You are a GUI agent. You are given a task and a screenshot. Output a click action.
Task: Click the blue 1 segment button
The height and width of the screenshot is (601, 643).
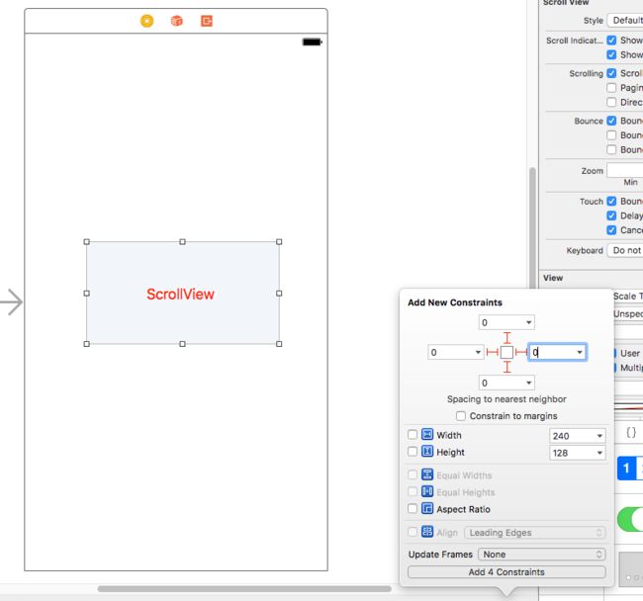[626, 468]
